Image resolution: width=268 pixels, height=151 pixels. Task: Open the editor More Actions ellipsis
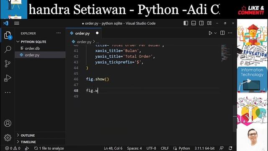tap(230, 33)
